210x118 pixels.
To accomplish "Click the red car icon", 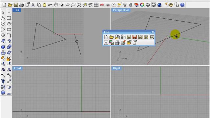I will click(x=102, y=5).
